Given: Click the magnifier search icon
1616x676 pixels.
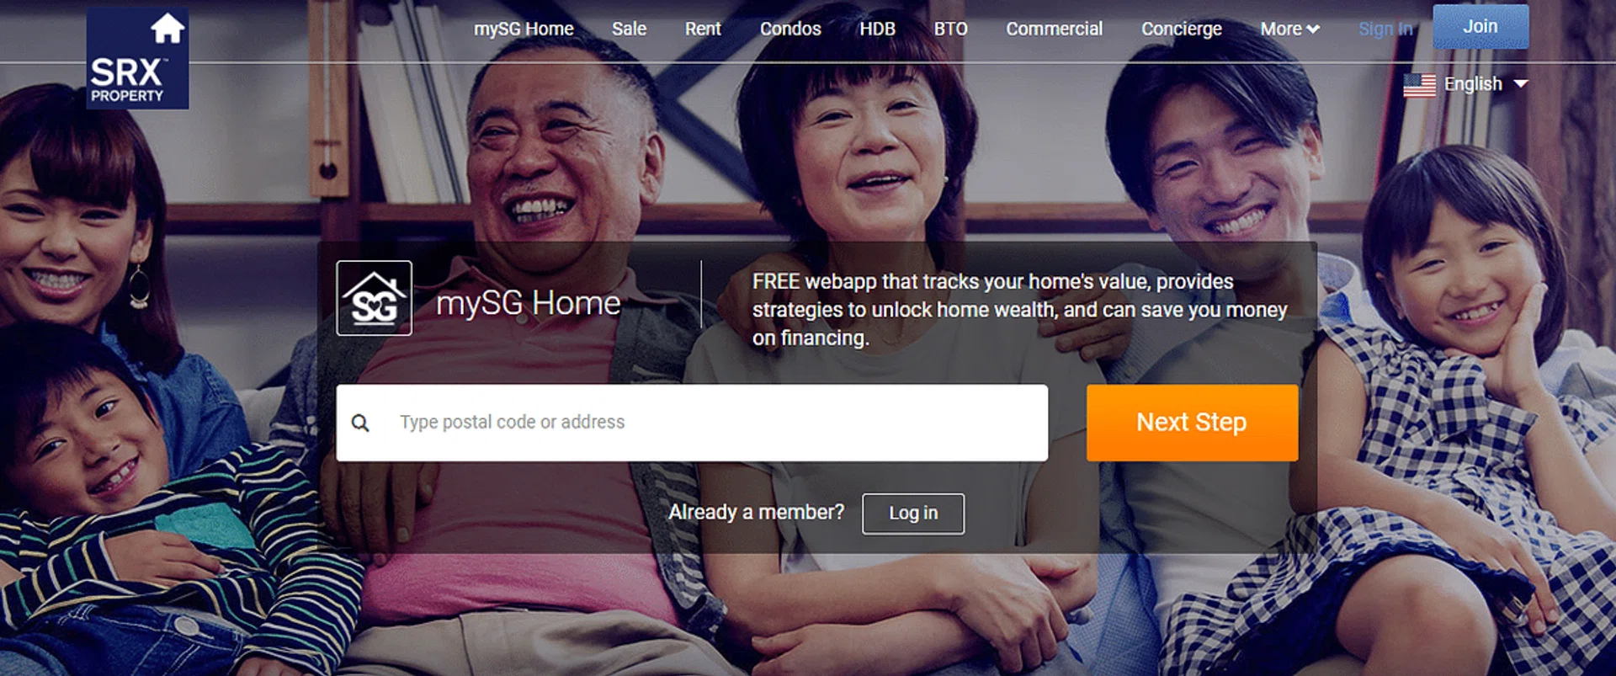Looking at the screenshot, I should pyautogui.click(x=360, y=423).
